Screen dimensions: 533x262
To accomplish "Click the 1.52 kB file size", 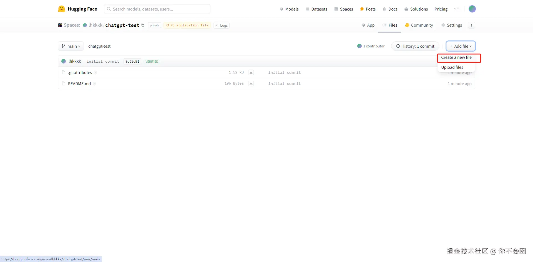I will point(236,72).
